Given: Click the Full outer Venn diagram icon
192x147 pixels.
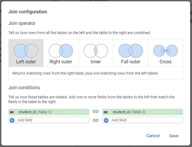Looking at the screenshot, I should [131, 51].
